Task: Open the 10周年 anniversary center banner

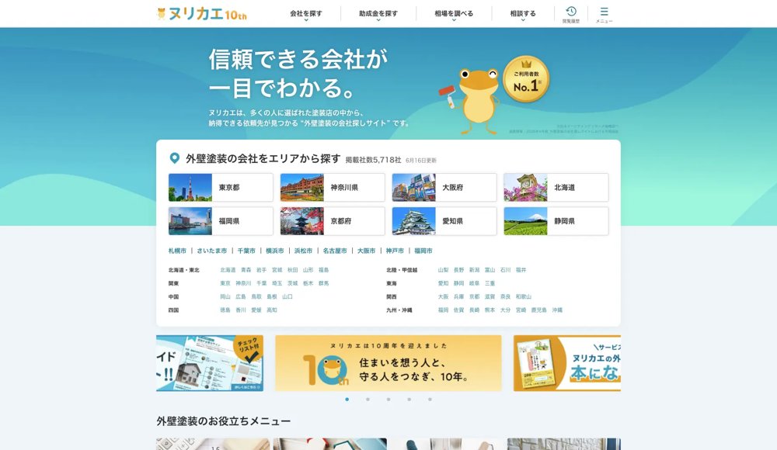Action: tap(388, 363)
